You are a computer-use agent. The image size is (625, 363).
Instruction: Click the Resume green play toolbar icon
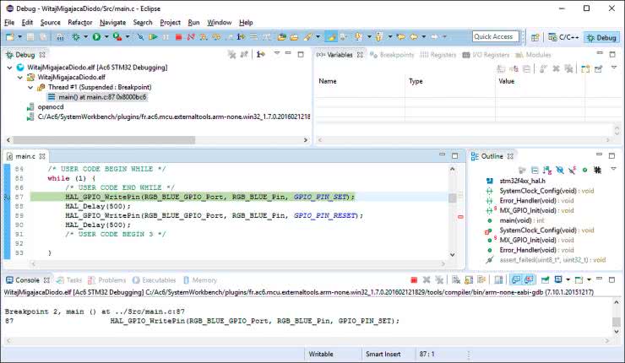152,37
